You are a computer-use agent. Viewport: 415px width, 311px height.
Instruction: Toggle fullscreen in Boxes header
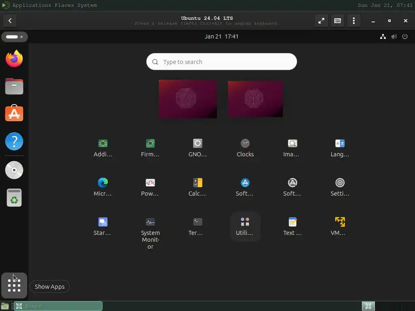click(x=321, y=21)
